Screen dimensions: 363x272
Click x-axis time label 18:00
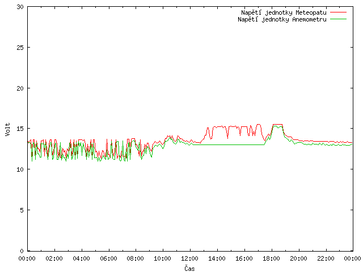point(271,258)
